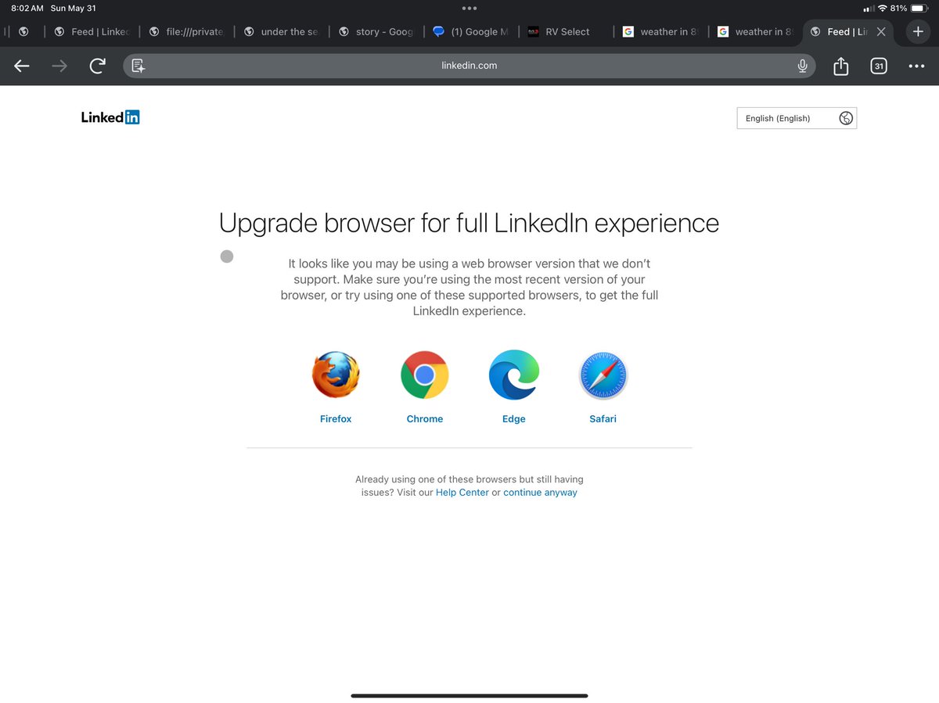Click the Edge text link
The width and height of the screenshot is (939, 703).
514,419
